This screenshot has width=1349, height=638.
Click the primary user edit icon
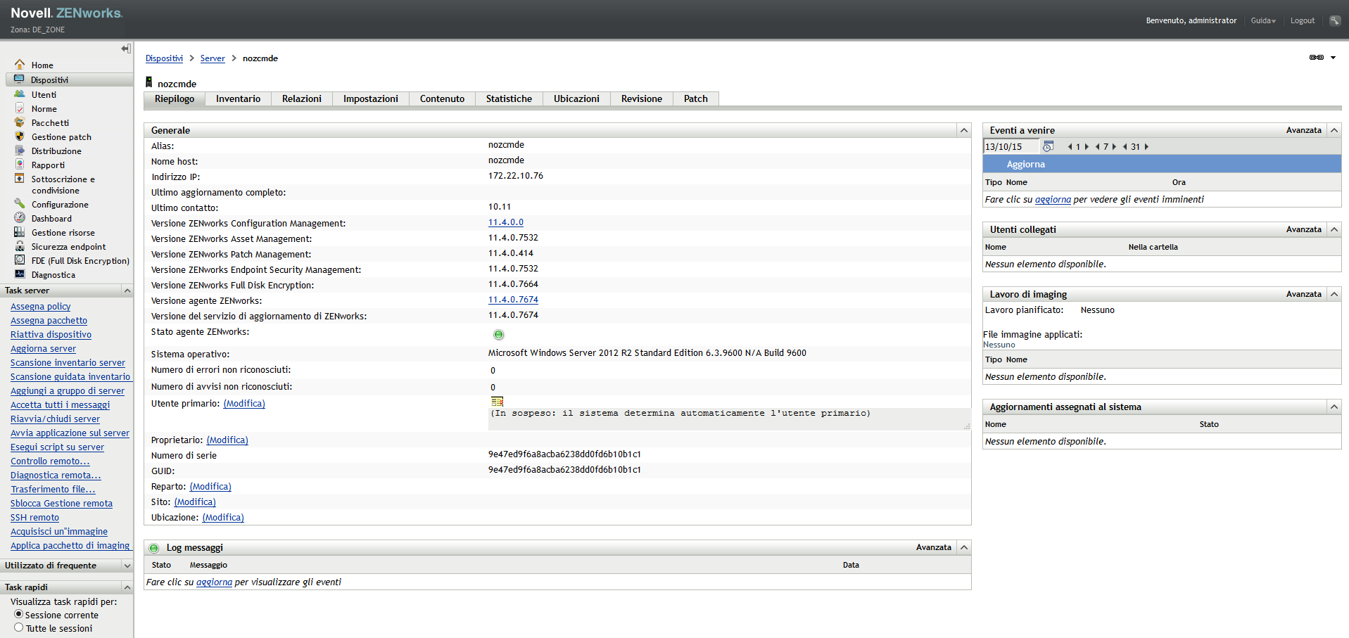coord(497,401)
